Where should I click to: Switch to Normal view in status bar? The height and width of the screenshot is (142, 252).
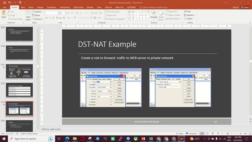click(202, 134)
